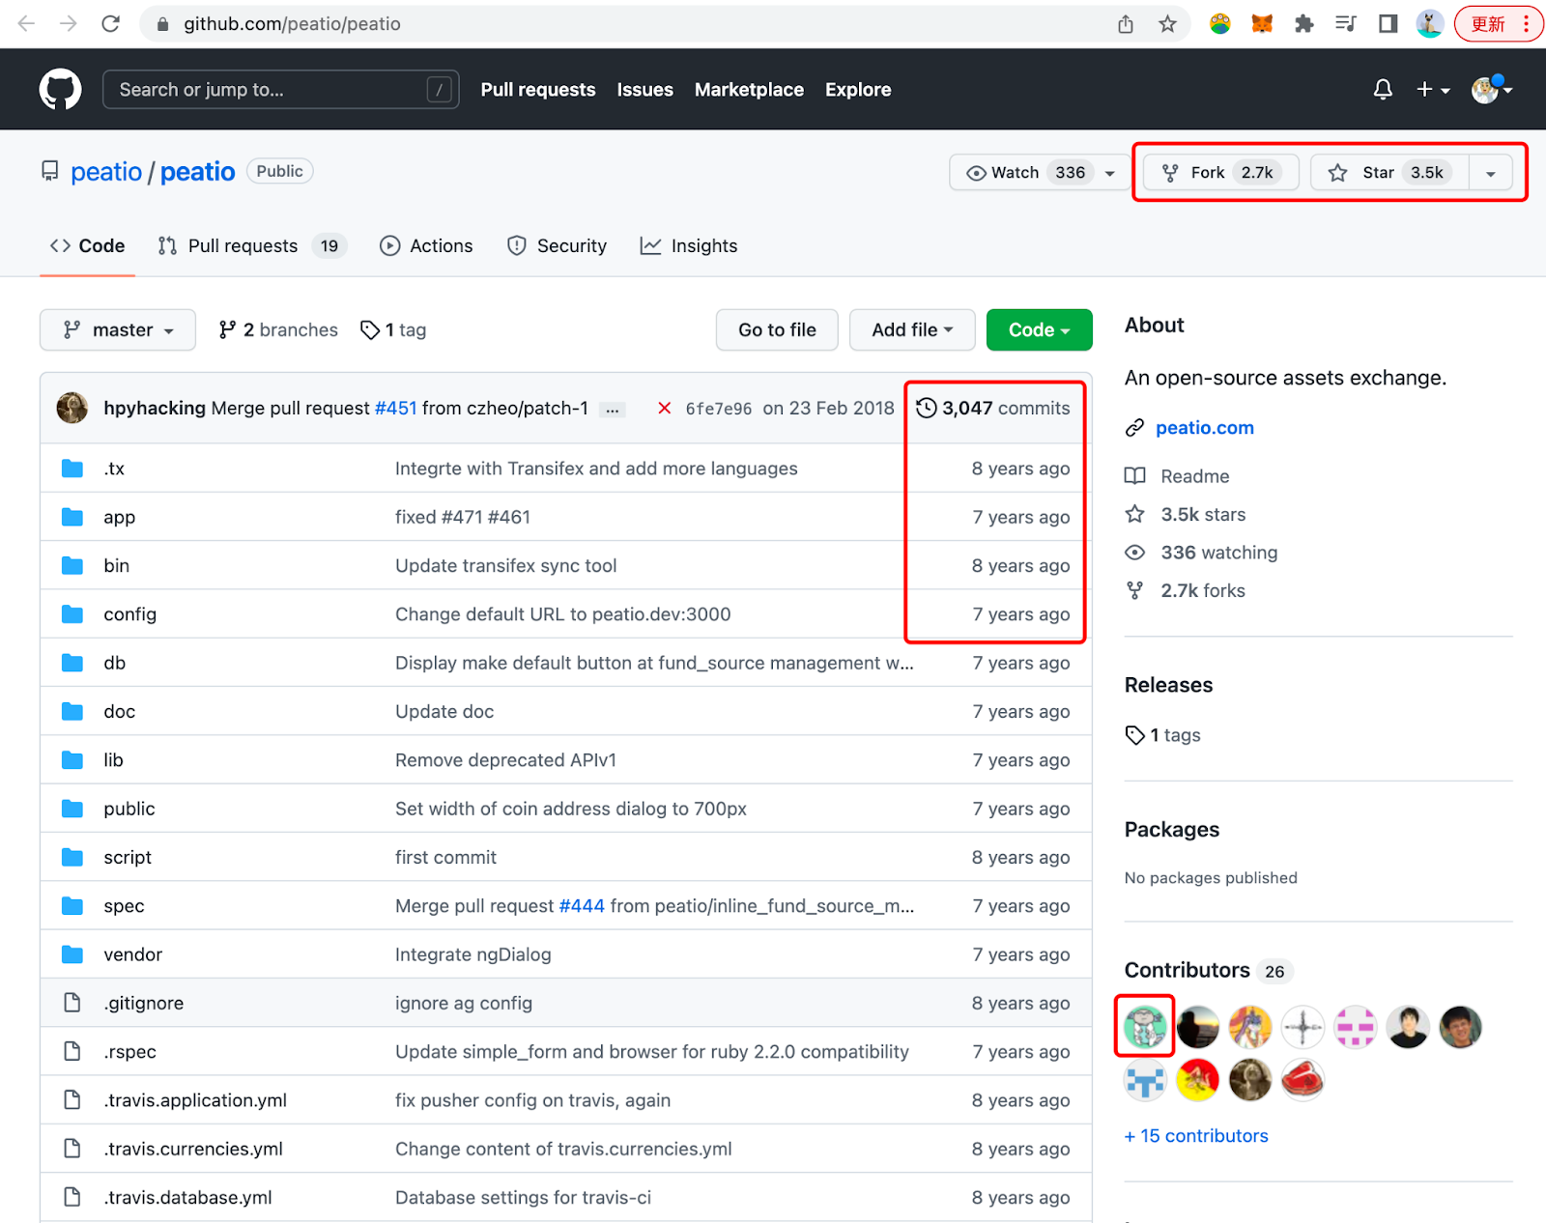The height and width of the screenshot is (1223, 1546).
Task: Open the config folder
Action: point(129,614)
